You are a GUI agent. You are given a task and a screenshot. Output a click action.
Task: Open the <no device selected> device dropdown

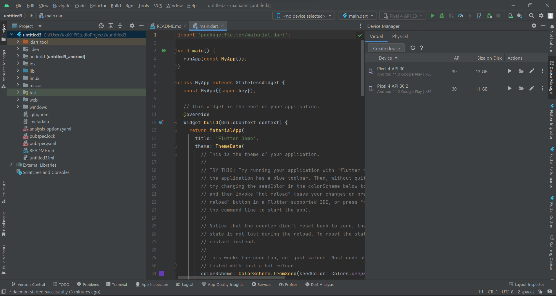[304, 16]
